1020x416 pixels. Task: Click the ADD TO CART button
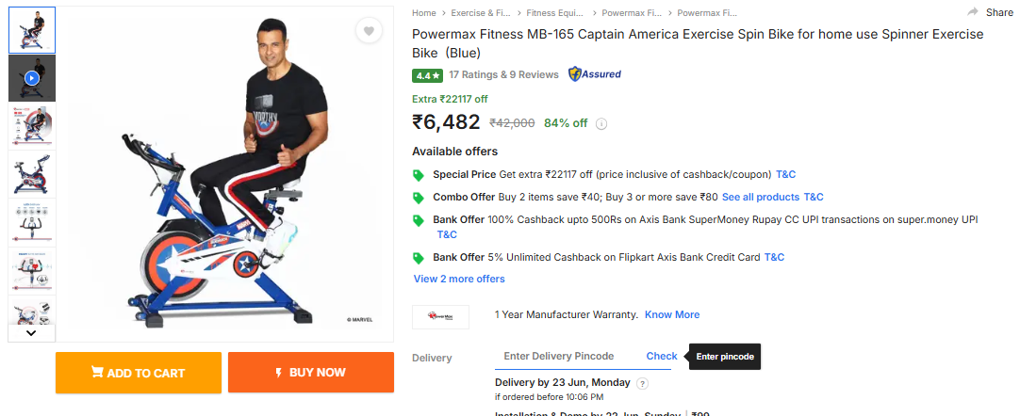[139, 373]
